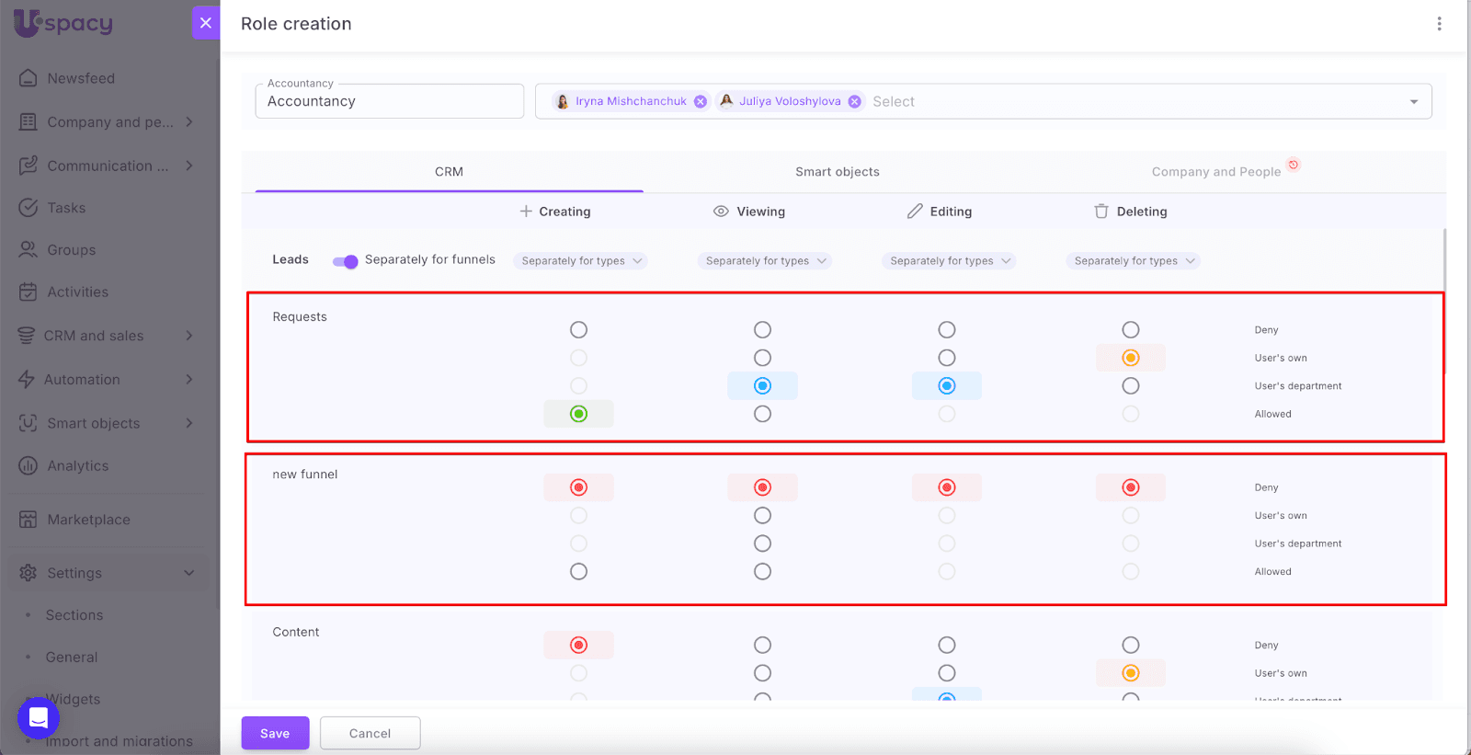The height and width of the screenshot is (755, 1471).
Task: Click the Activities calendar icon
Action: (29, 292)
